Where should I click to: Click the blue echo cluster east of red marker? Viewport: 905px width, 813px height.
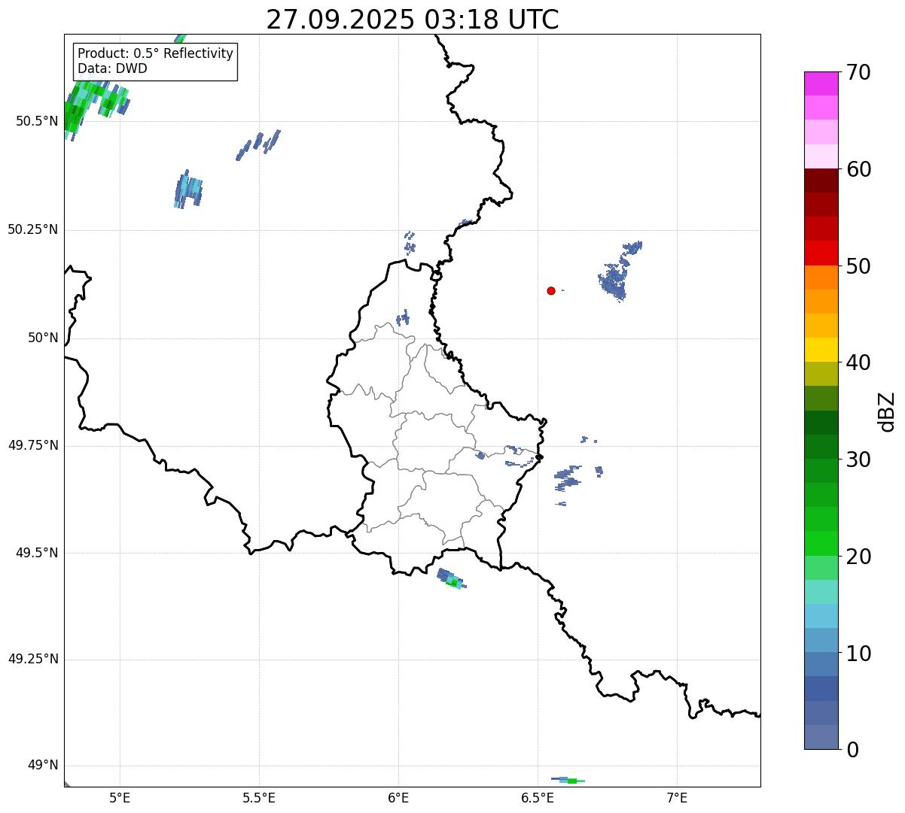[x=619, y=271]
